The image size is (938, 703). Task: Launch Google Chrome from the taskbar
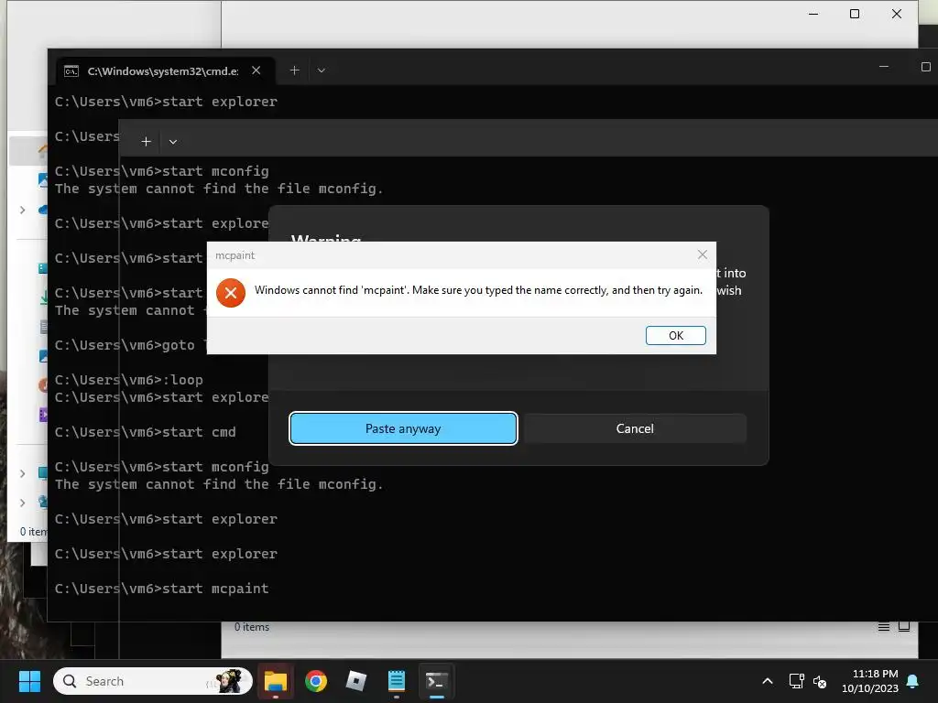coord(316,681)
